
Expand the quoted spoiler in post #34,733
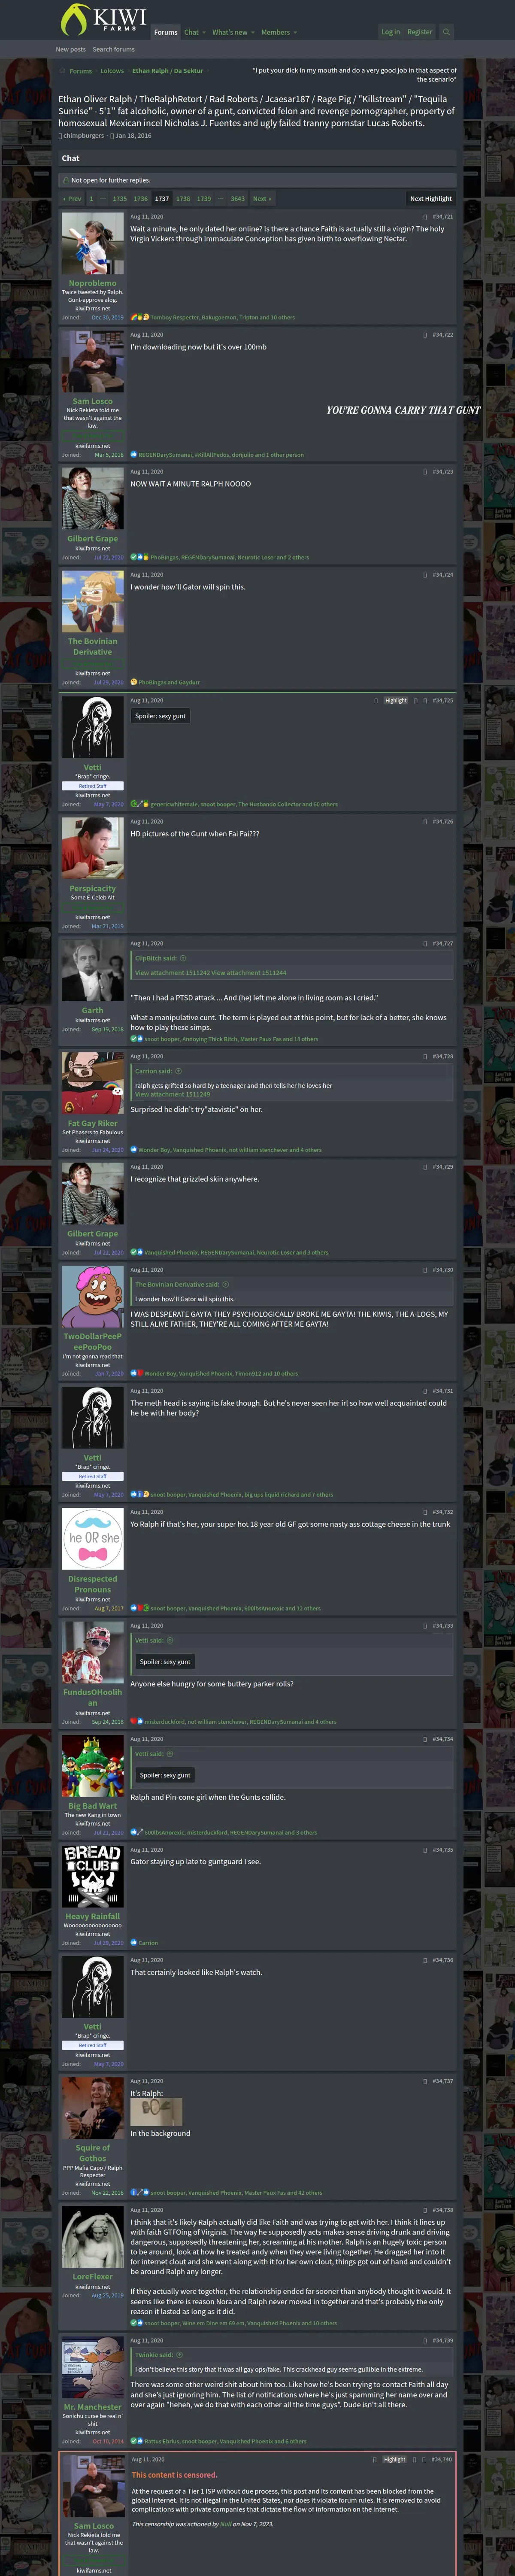pyautogui.click(x=165, y=1662)
